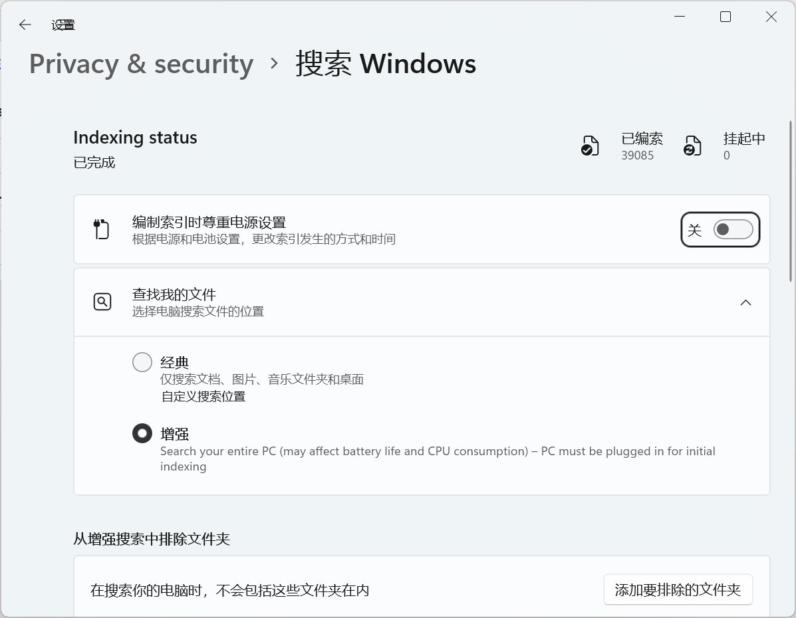This screenshot has height=618, width=796.
Task: Click the magnifier icon for 查找我的文件
Action: (x=102, y=302)
